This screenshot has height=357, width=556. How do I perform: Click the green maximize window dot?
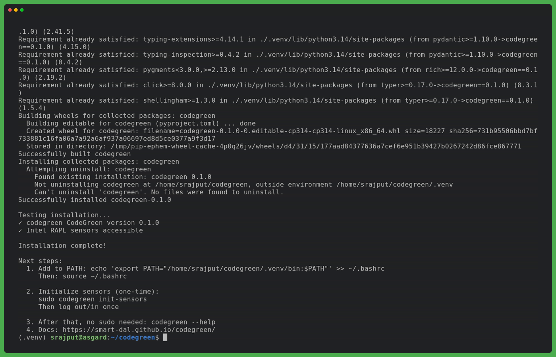click(22, 10)
